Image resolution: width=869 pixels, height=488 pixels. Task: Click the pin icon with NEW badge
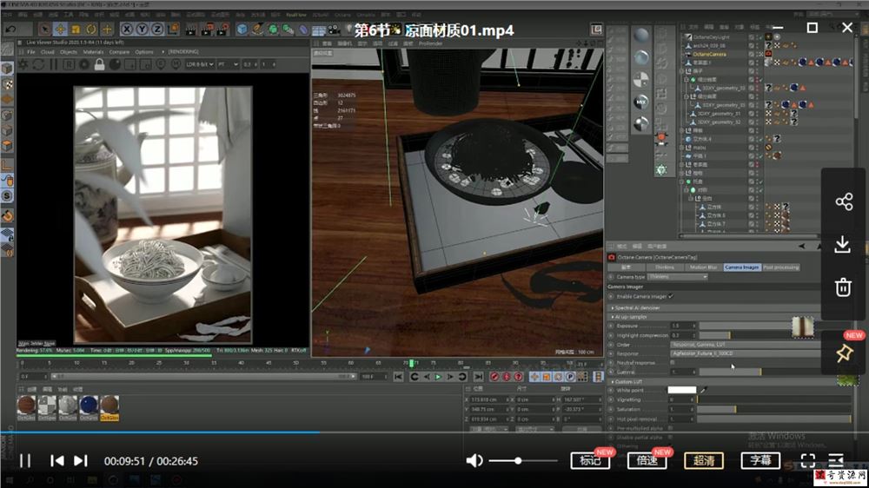tap(844, 353)
